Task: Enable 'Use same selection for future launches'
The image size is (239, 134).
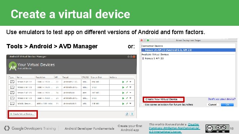Action: pos(143,105)
